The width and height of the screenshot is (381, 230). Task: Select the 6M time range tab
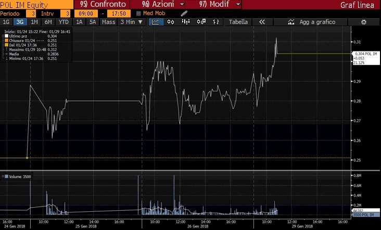pos(48,22)
